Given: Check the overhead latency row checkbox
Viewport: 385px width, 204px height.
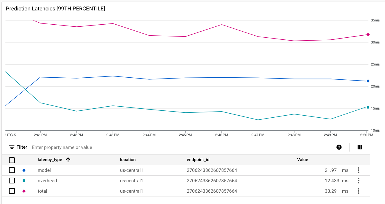Looking at the screenshot, I should click(x=12, y=181).
